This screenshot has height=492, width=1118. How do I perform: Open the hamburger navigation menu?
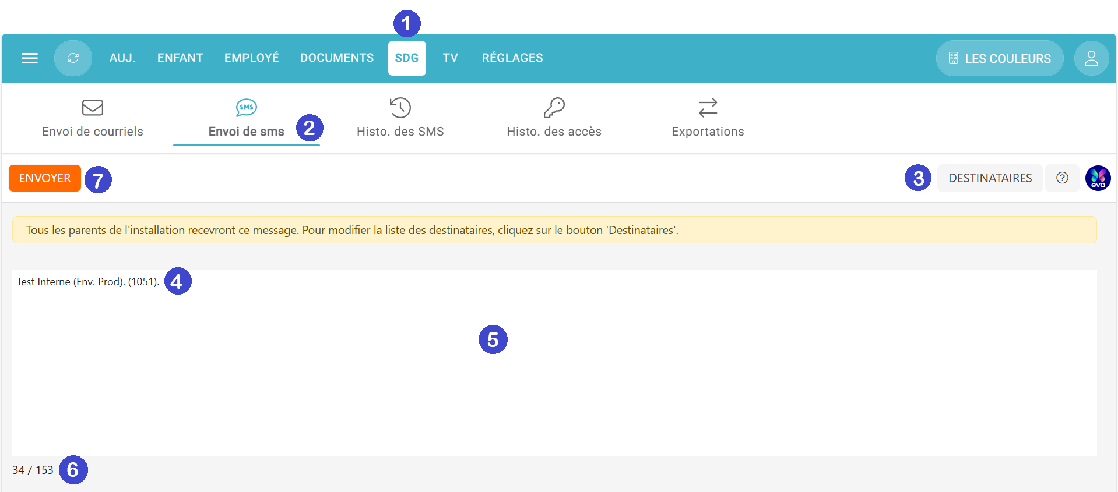tap(30, 58)
